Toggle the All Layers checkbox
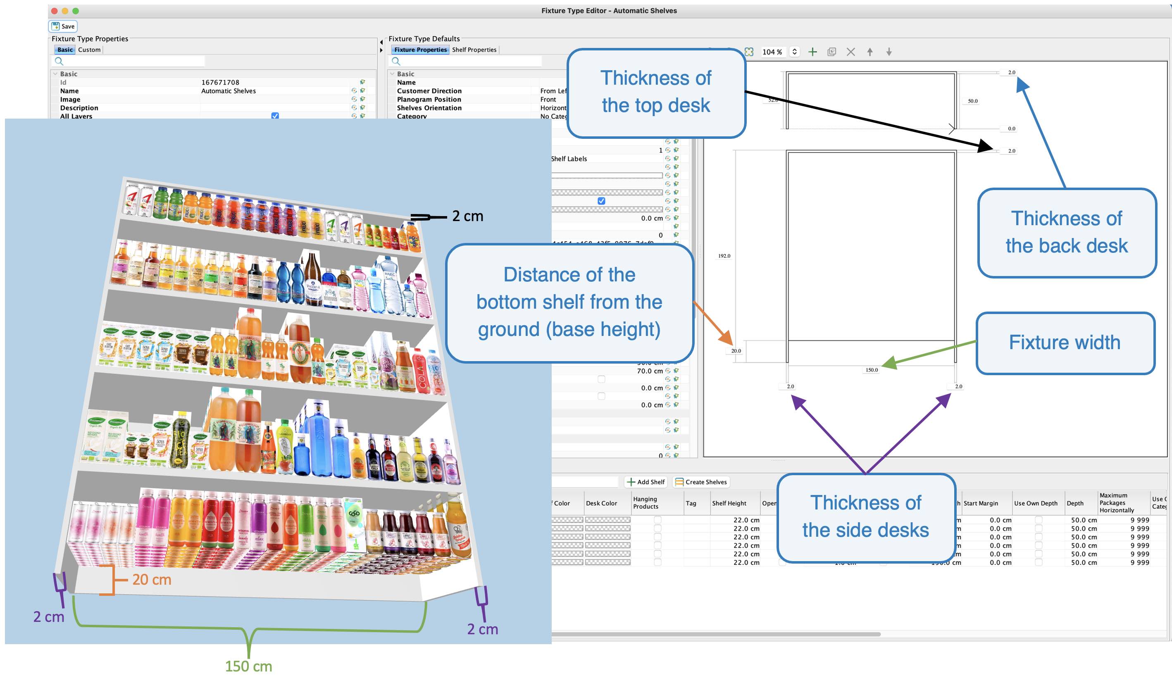 click(275, 116)
